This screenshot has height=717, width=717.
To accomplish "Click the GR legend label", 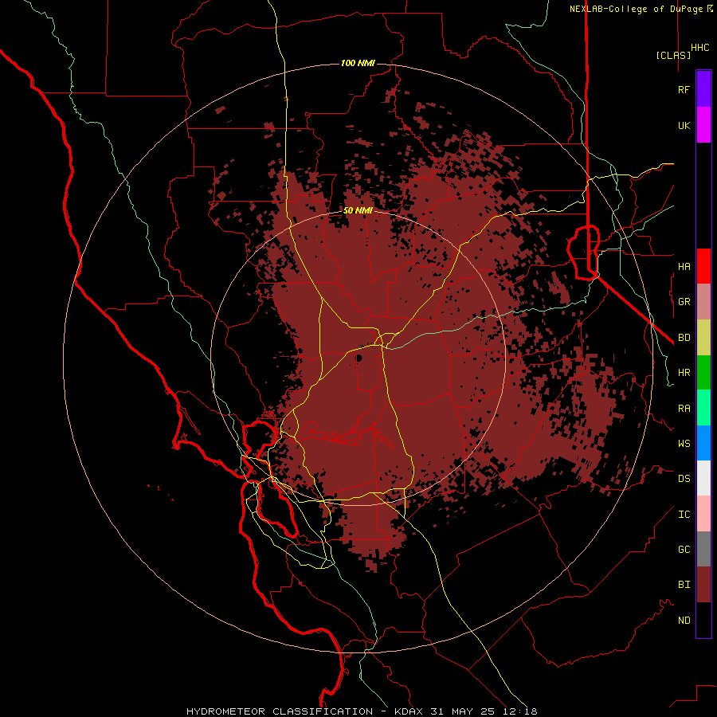I will point(684,302).
